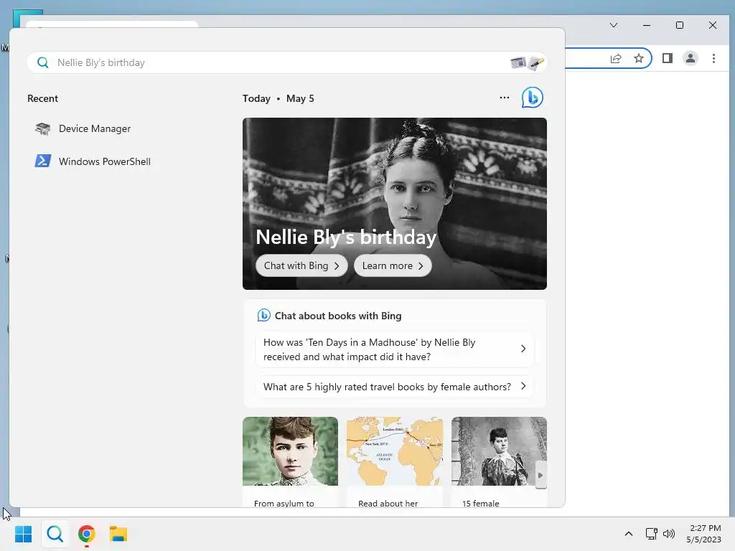Open the 'Read about her' map thumbnail
This screenshot has width=735, height=551.
395,451
